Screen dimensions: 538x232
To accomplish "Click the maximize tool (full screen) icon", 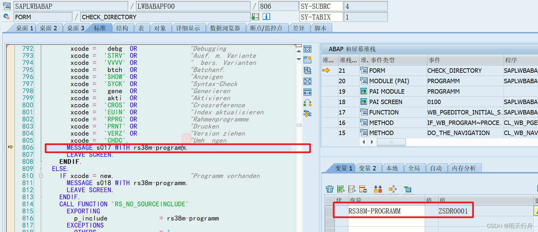I will coord(307,81).
